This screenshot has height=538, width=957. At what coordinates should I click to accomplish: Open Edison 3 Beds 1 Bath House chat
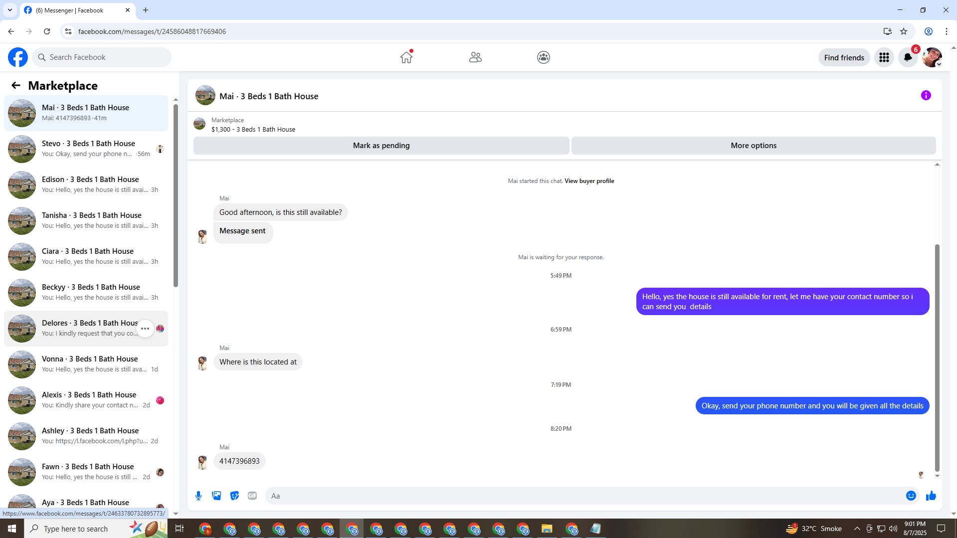86,184
